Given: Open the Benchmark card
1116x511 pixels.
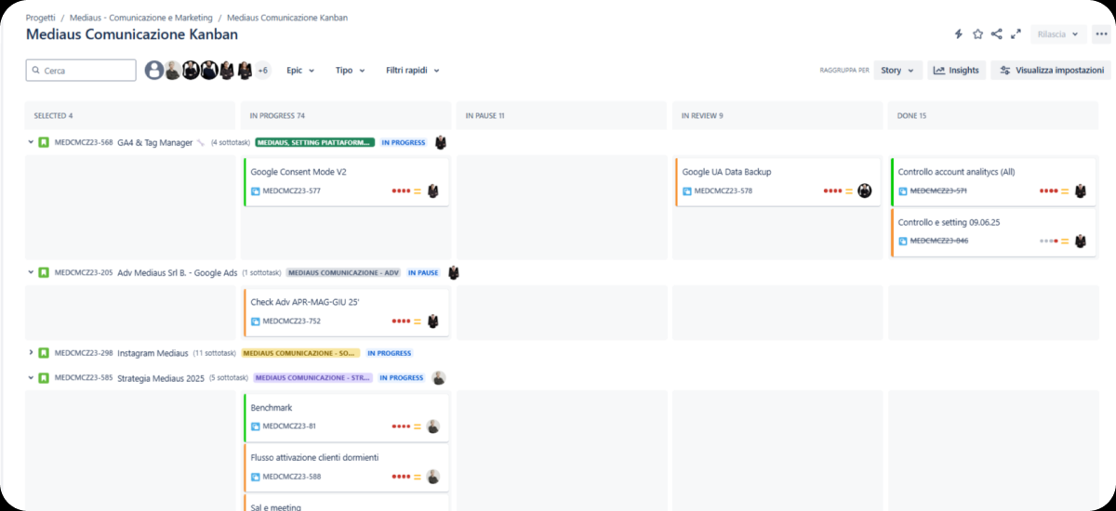Looking at the screenshot, I should tap(347, 417).
